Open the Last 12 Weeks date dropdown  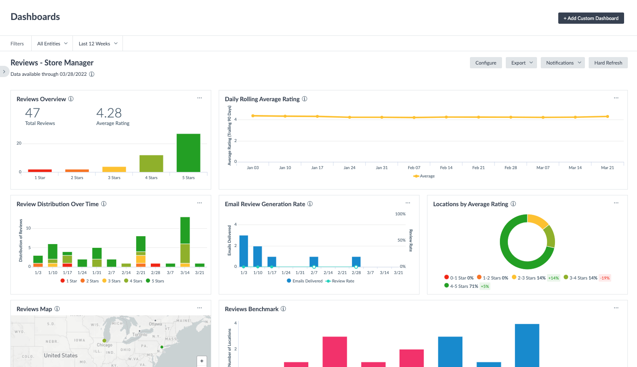tap(98, 43)
